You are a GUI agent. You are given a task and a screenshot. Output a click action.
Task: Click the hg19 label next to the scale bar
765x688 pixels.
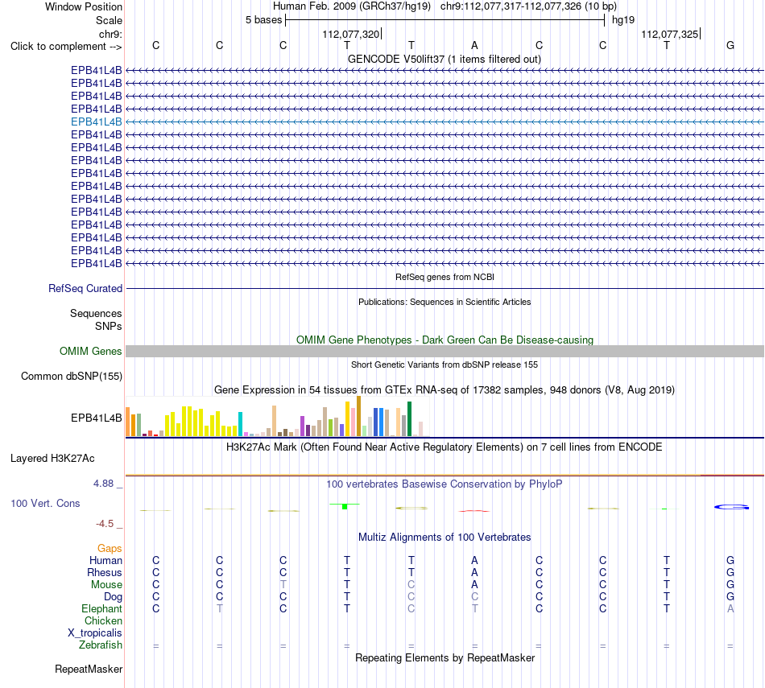click(x=623, y=20)
